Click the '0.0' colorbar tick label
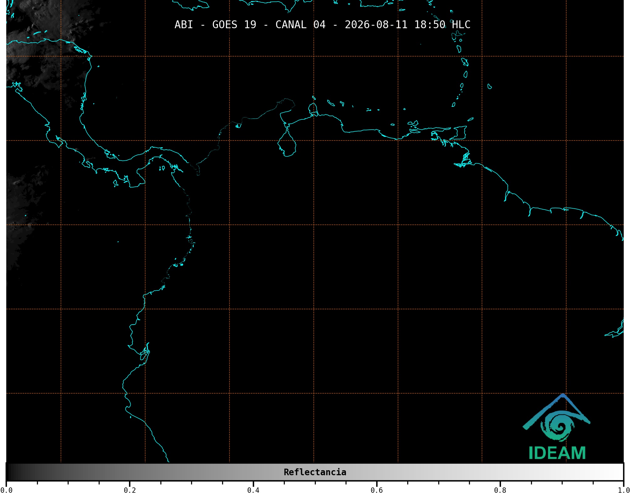This screenshot has height=494, width=630. pyautogui.click(x=7, y=490)
